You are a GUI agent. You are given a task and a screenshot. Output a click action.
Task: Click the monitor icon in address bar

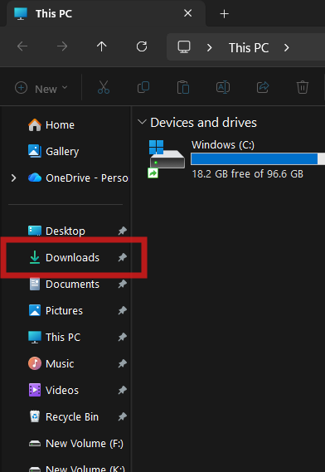pyautogui.click(x=184, y=47)
